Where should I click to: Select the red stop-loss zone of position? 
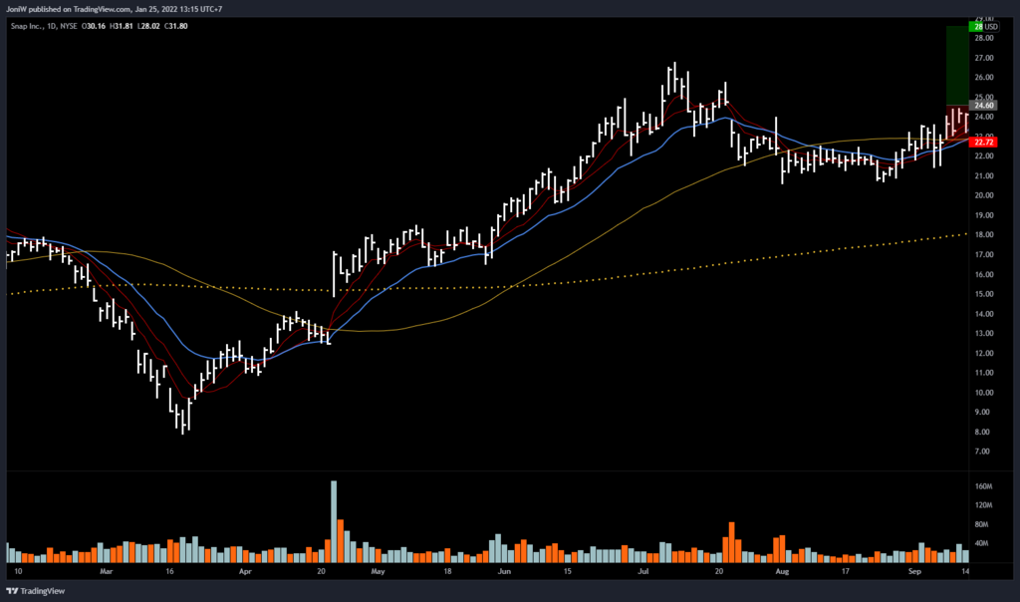tap(956, 122)
